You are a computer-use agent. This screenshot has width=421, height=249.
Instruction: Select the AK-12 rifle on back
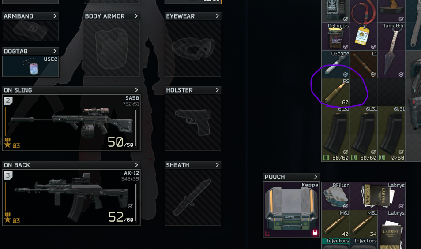(x=71, y=197)
